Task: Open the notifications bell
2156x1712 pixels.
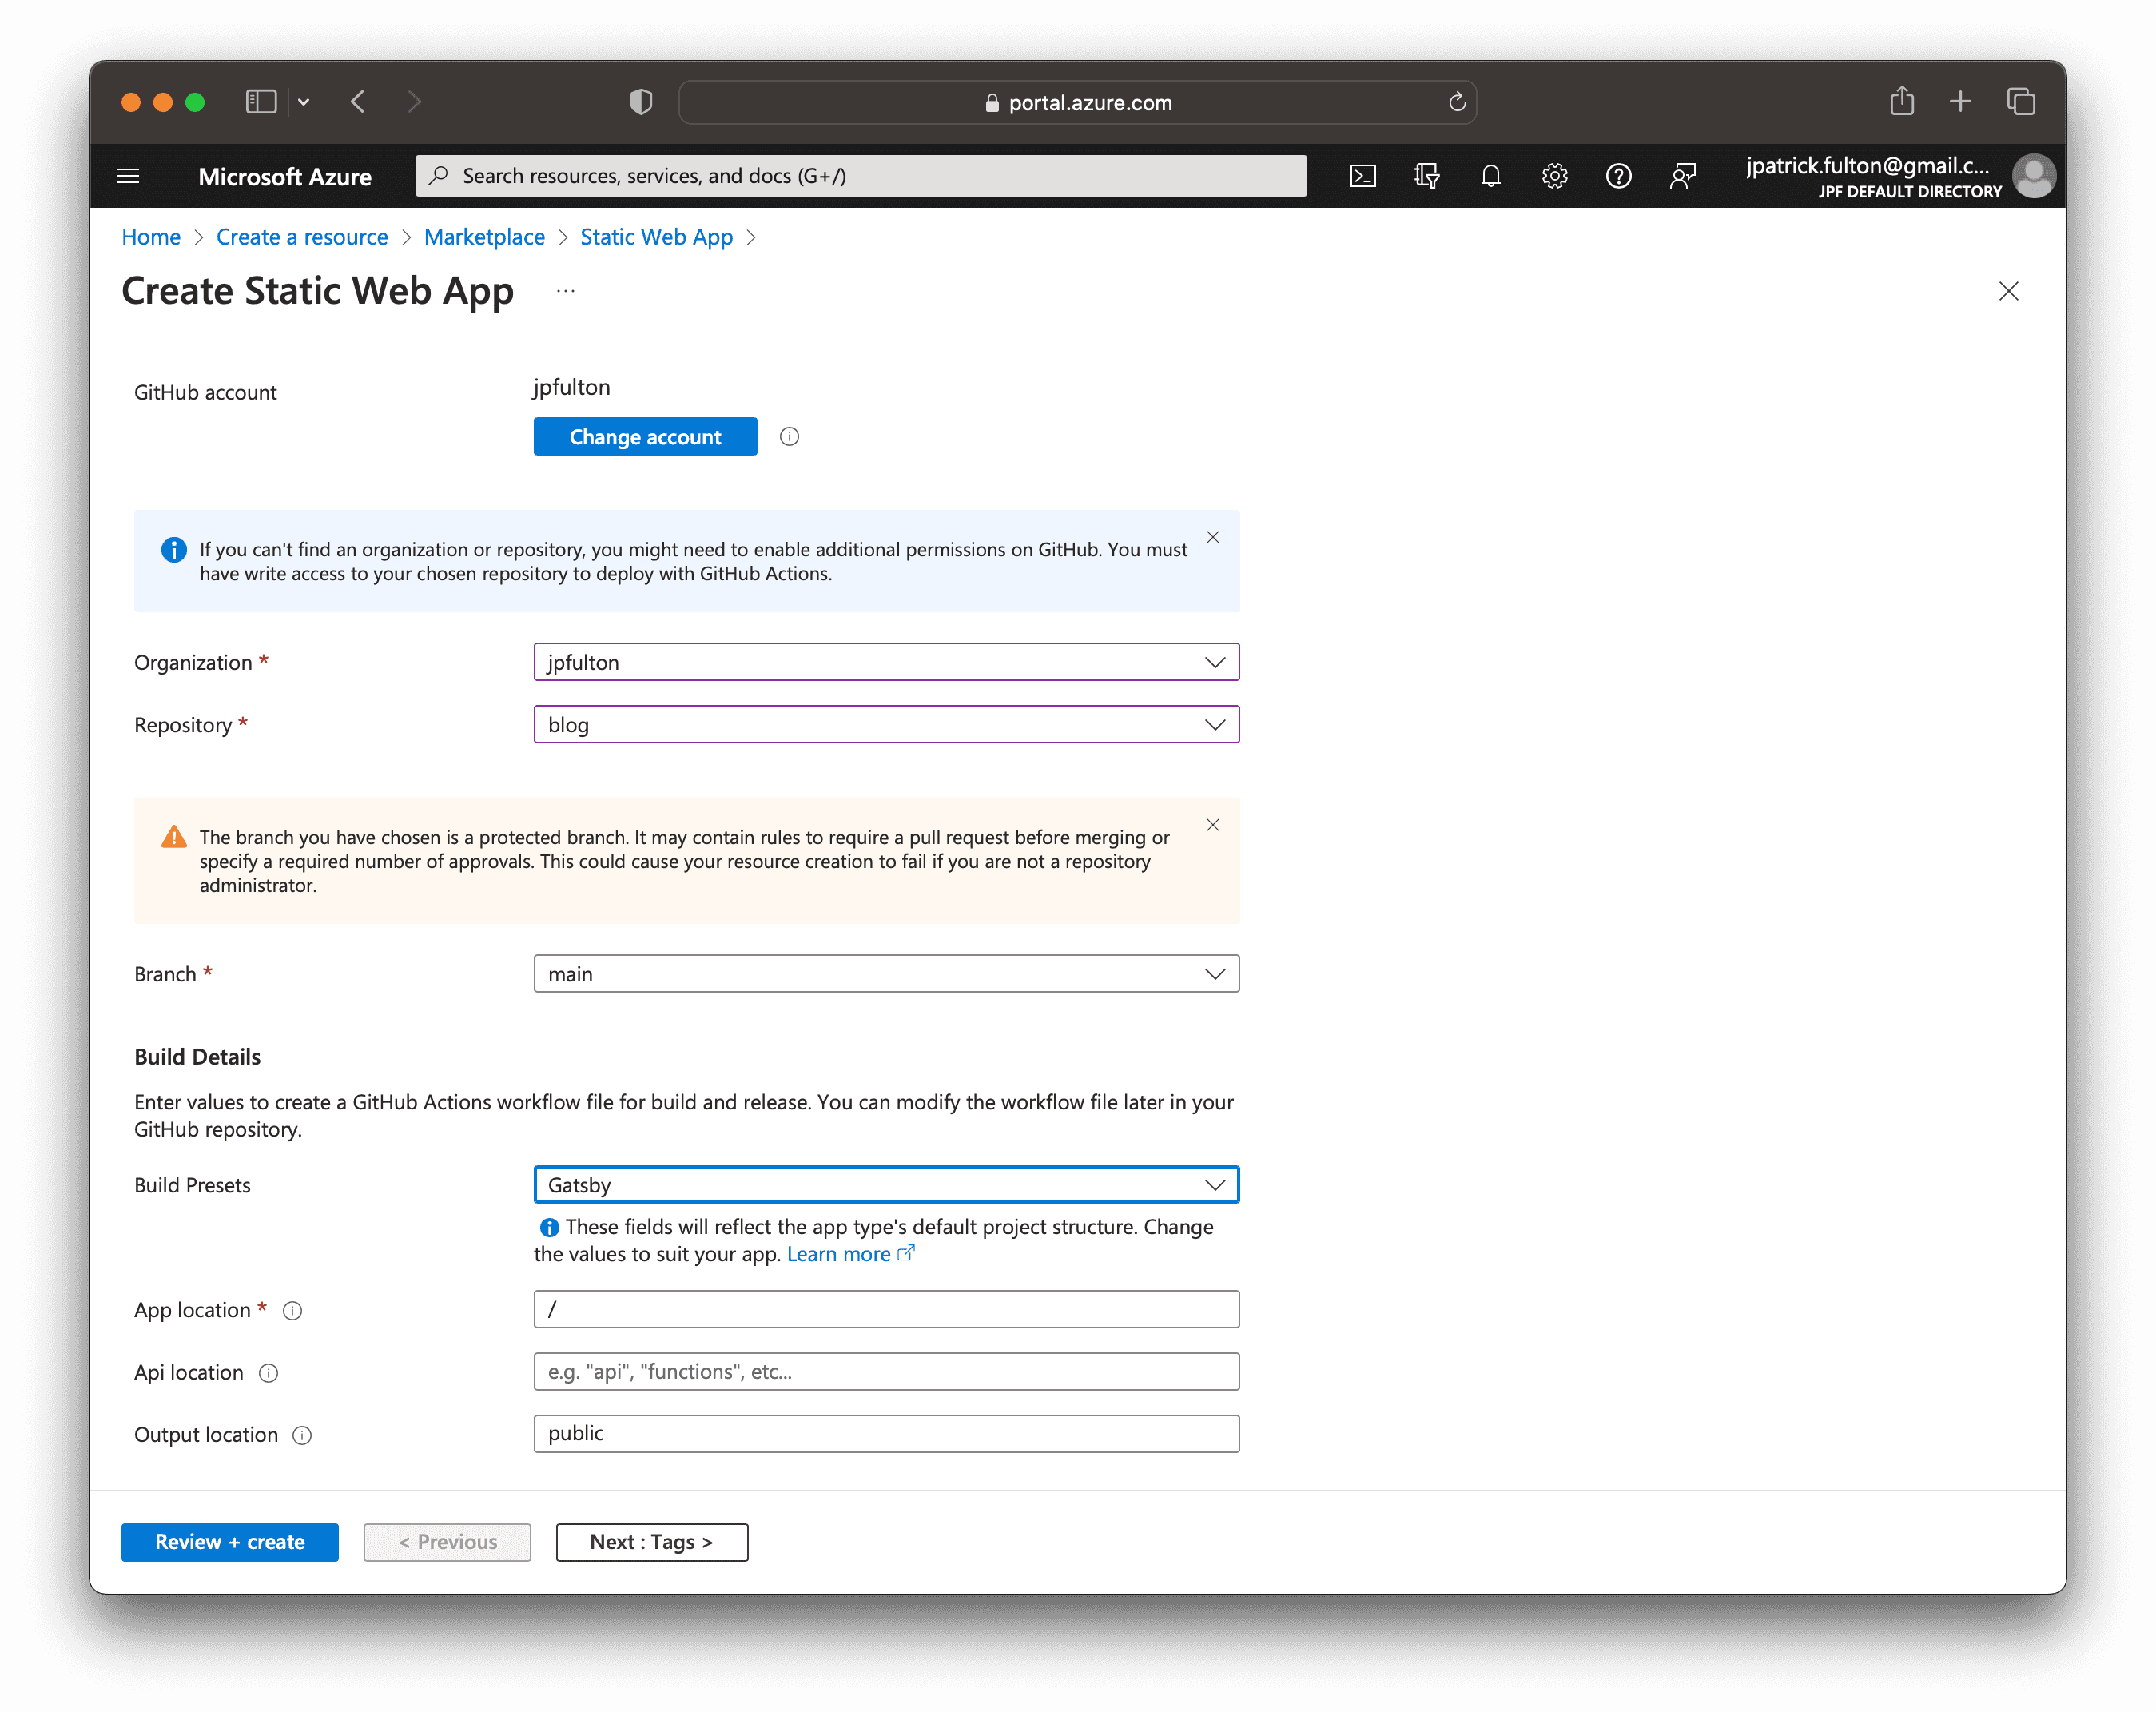Action: click(x=1491, y=176)
